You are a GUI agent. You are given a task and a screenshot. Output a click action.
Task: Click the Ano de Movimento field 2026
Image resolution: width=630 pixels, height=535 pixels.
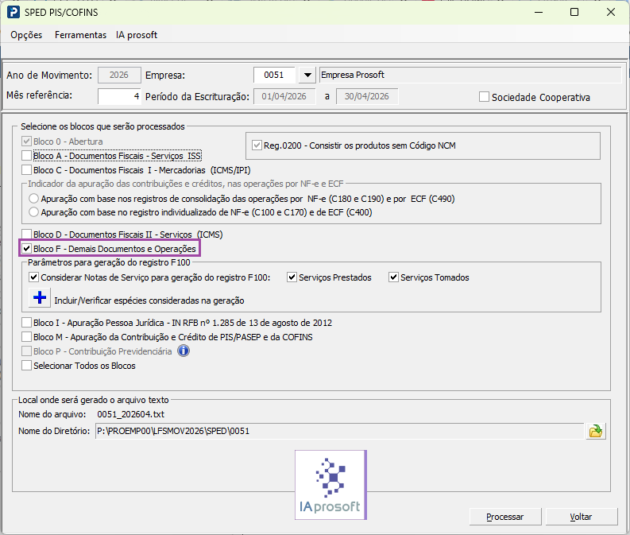(119, 76)
